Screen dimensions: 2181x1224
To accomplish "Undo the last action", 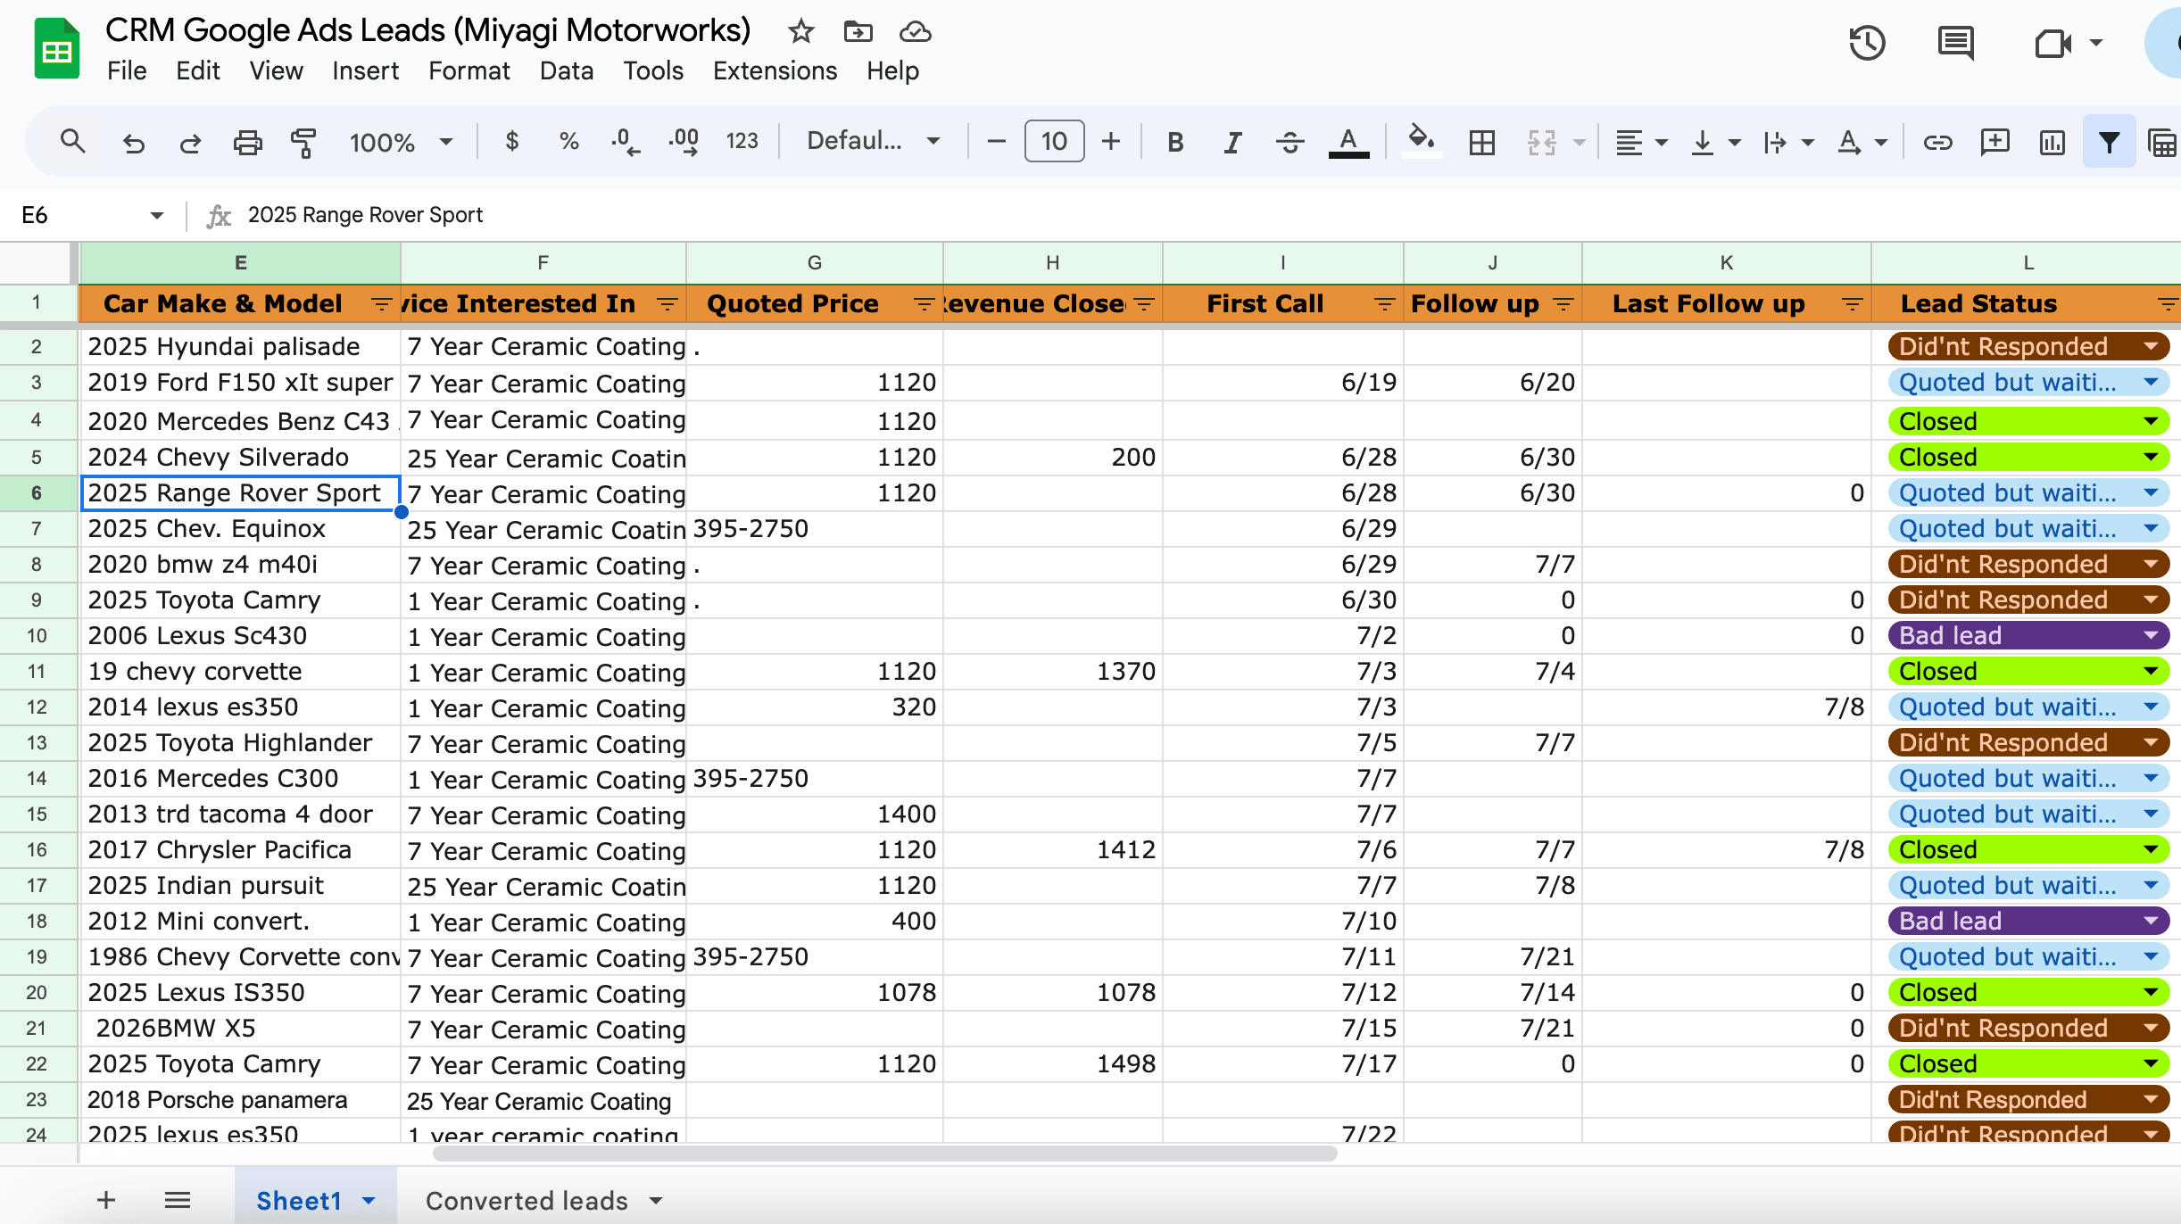I will pyautogui.click(x=134, y=142).
